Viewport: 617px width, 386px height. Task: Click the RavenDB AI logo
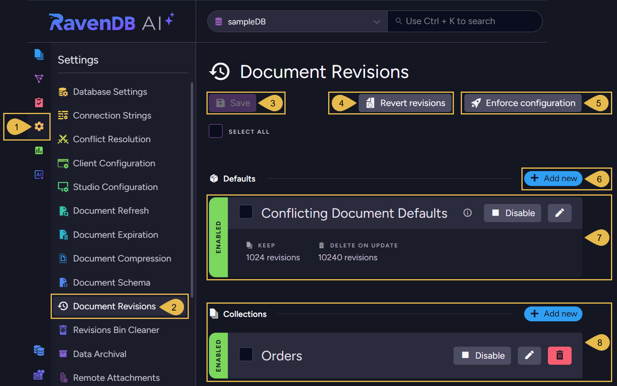click(x=111, y=22)
